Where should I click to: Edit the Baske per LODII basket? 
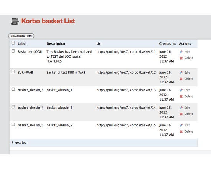[x=187, y=52]
